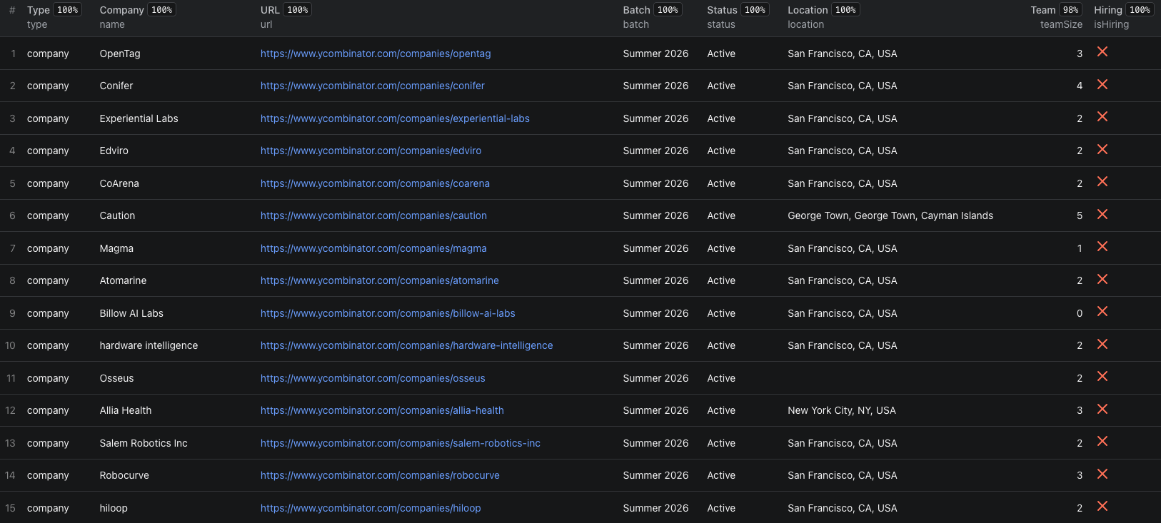Open the atomarine URL
The image size is (1161, 523).
click(380, 280)
